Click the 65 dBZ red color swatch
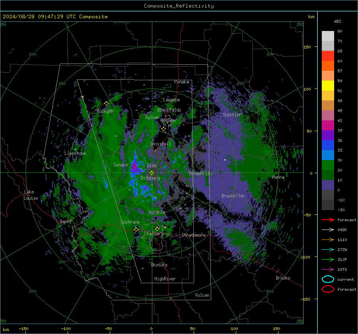 (328, 56)
